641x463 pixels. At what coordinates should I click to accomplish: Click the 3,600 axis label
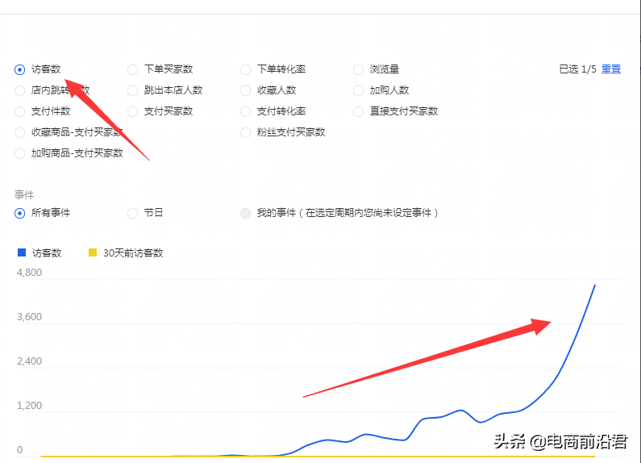(30, 317)
